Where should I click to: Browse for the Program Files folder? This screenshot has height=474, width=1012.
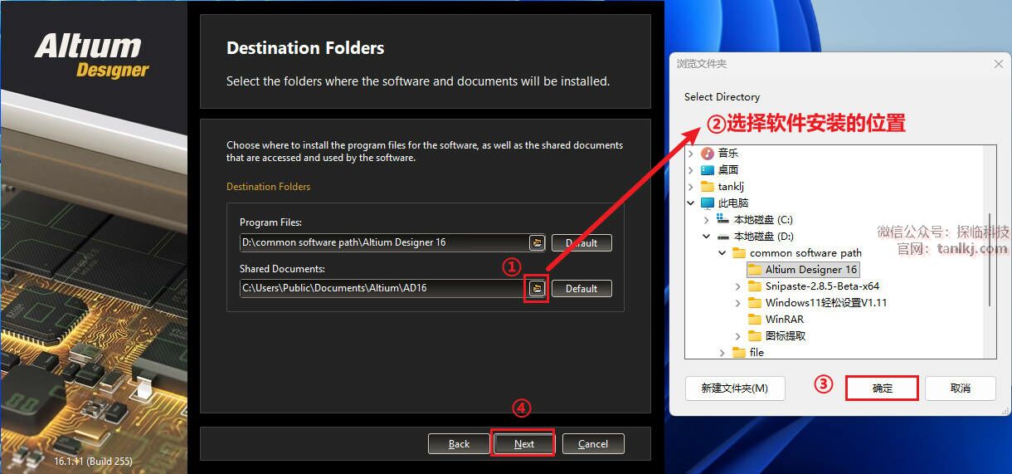(537, 242)
